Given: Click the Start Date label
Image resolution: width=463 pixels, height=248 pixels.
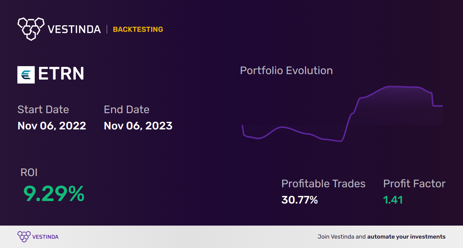Looking at the screenshot, I should pos(43,110).
